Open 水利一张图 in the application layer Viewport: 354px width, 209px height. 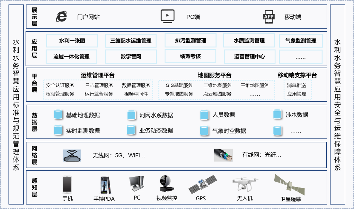(x=71, y=40)
